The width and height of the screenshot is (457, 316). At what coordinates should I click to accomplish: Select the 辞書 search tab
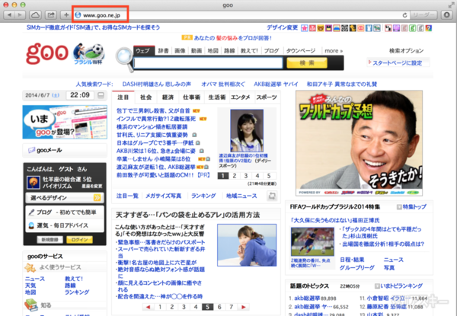coord(163,51)
